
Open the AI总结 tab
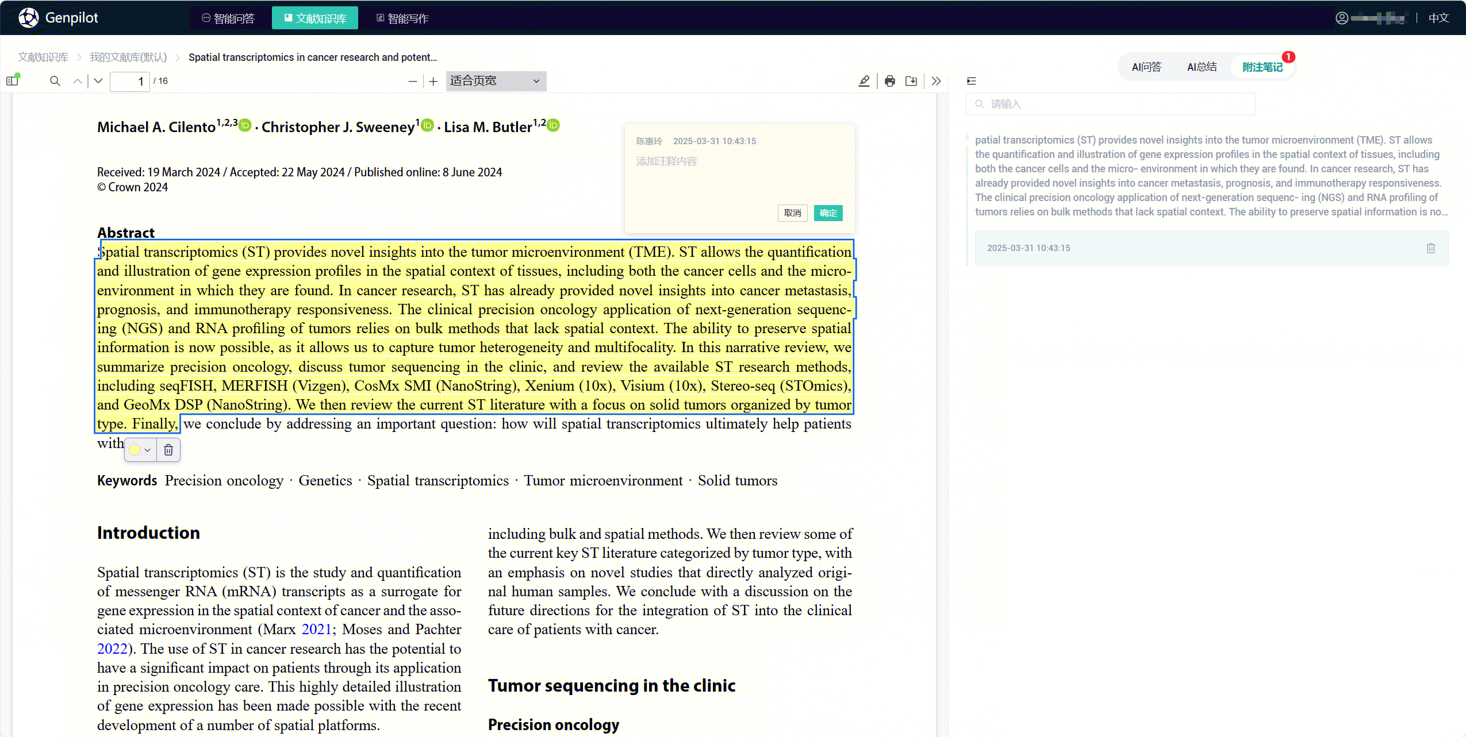coord(1202,67)
